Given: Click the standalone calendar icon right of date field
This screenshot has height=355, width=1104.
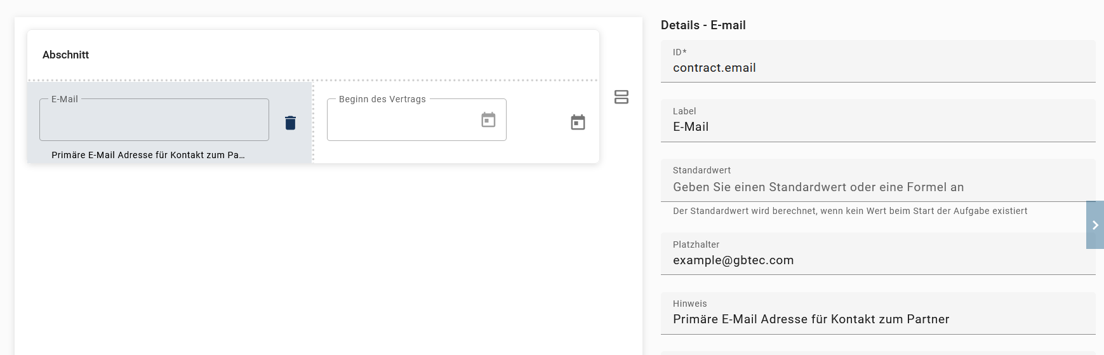Looking at the screenshot, I should [x=578, y=123].
